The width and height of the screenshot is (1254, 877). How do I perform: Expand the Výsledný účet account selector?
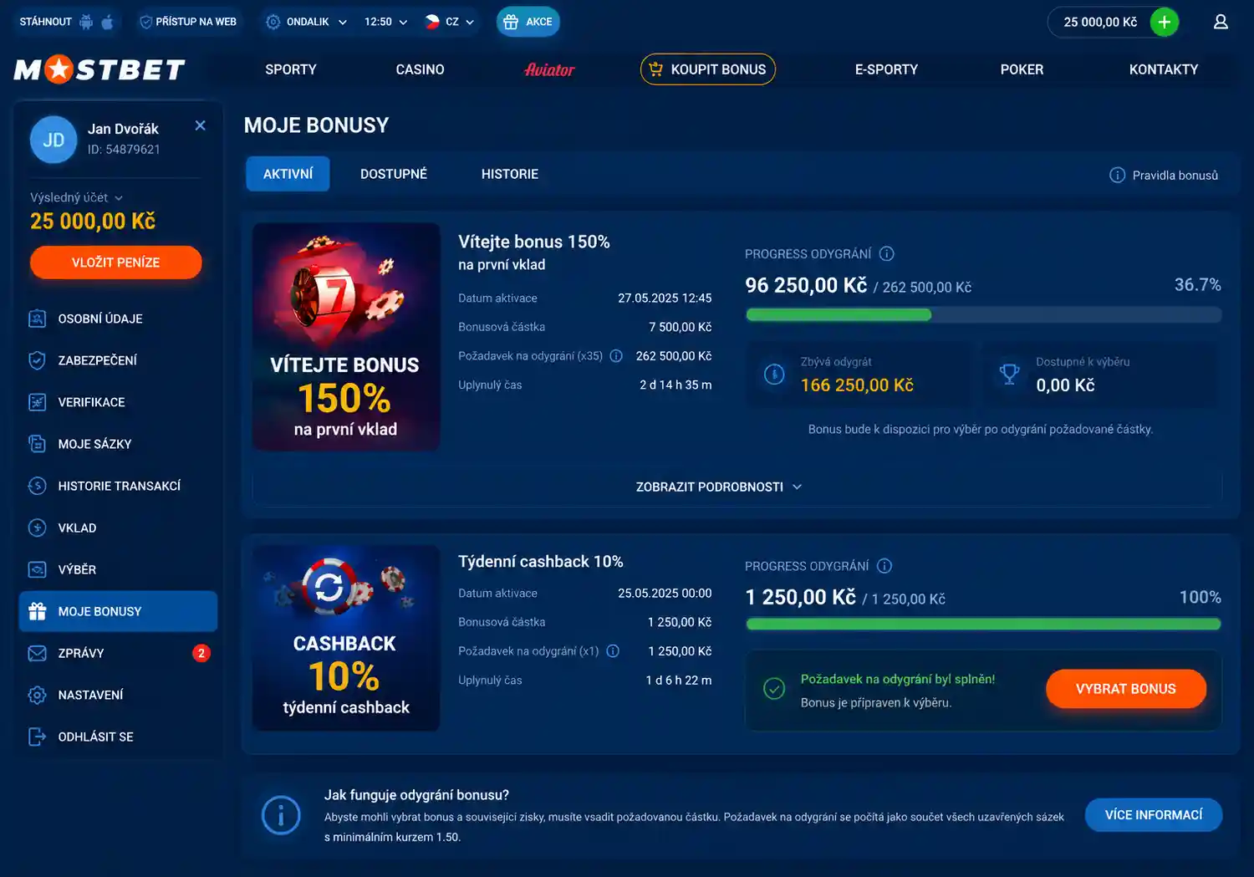pos(77,197)
